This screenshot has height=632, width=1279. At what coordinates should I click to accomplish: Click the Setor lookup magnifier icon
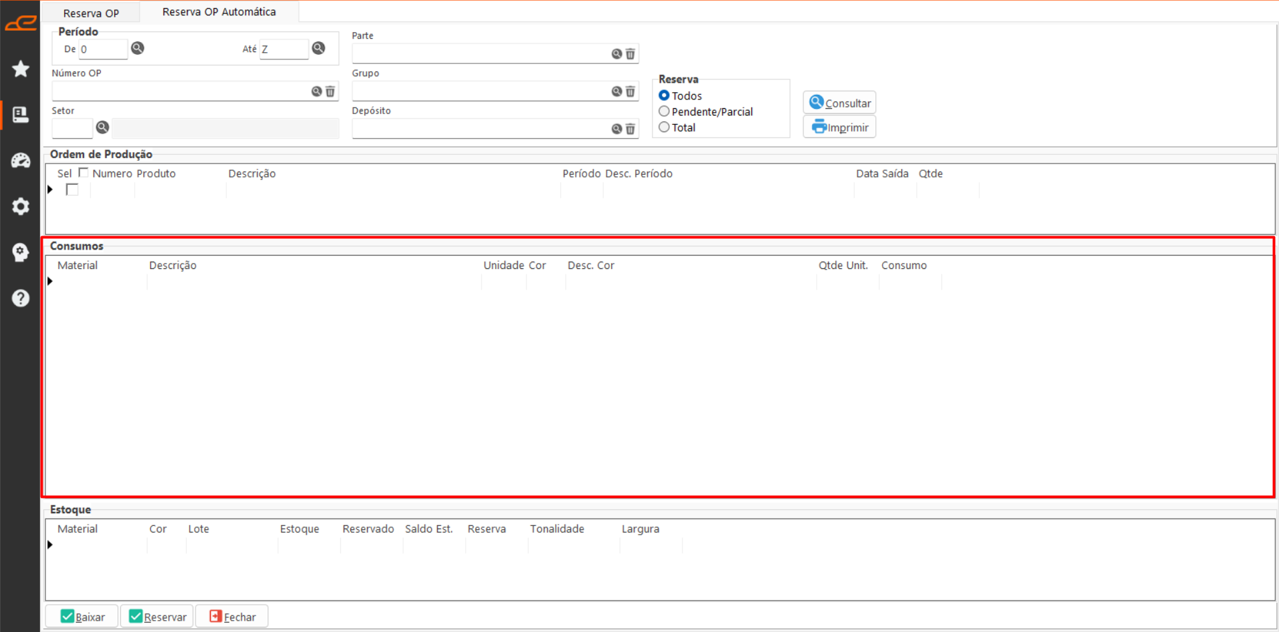[x=102, y=127]
